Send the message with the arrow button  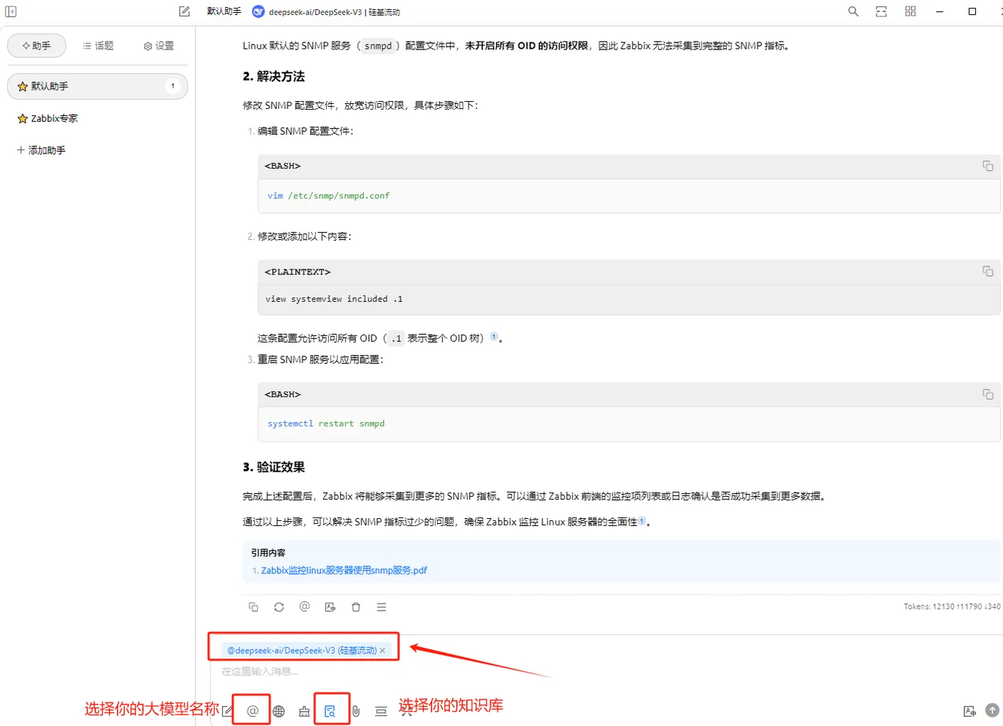(x=992, y=710)
